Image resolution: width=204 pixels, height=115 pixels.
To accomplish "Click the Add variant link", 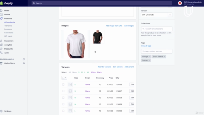I will coord(129,67).
